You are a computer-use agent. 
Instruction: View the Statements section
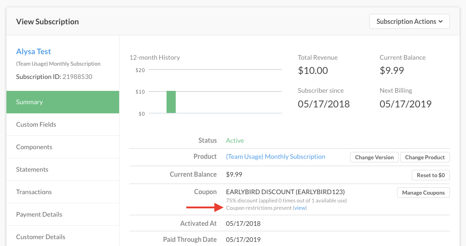click(63, 169)
